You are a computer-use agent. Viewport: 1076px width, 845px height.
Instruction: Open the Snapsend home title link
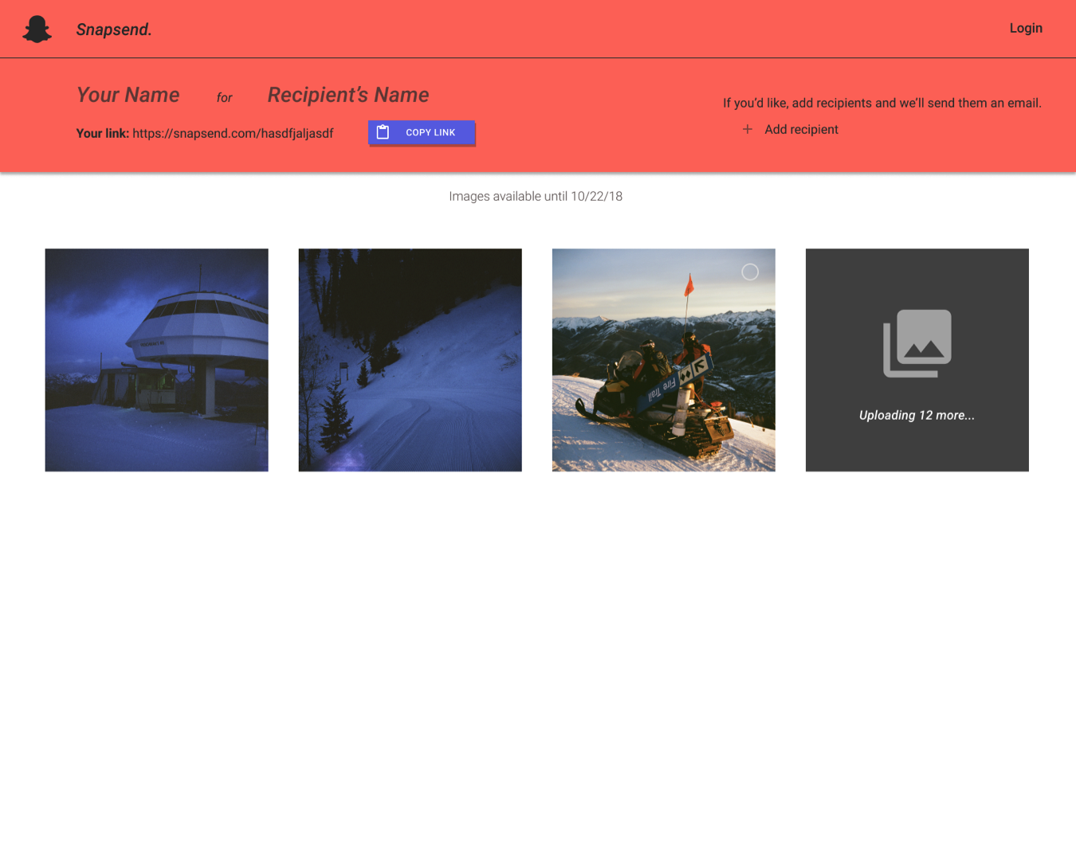[x=114, y=29]
